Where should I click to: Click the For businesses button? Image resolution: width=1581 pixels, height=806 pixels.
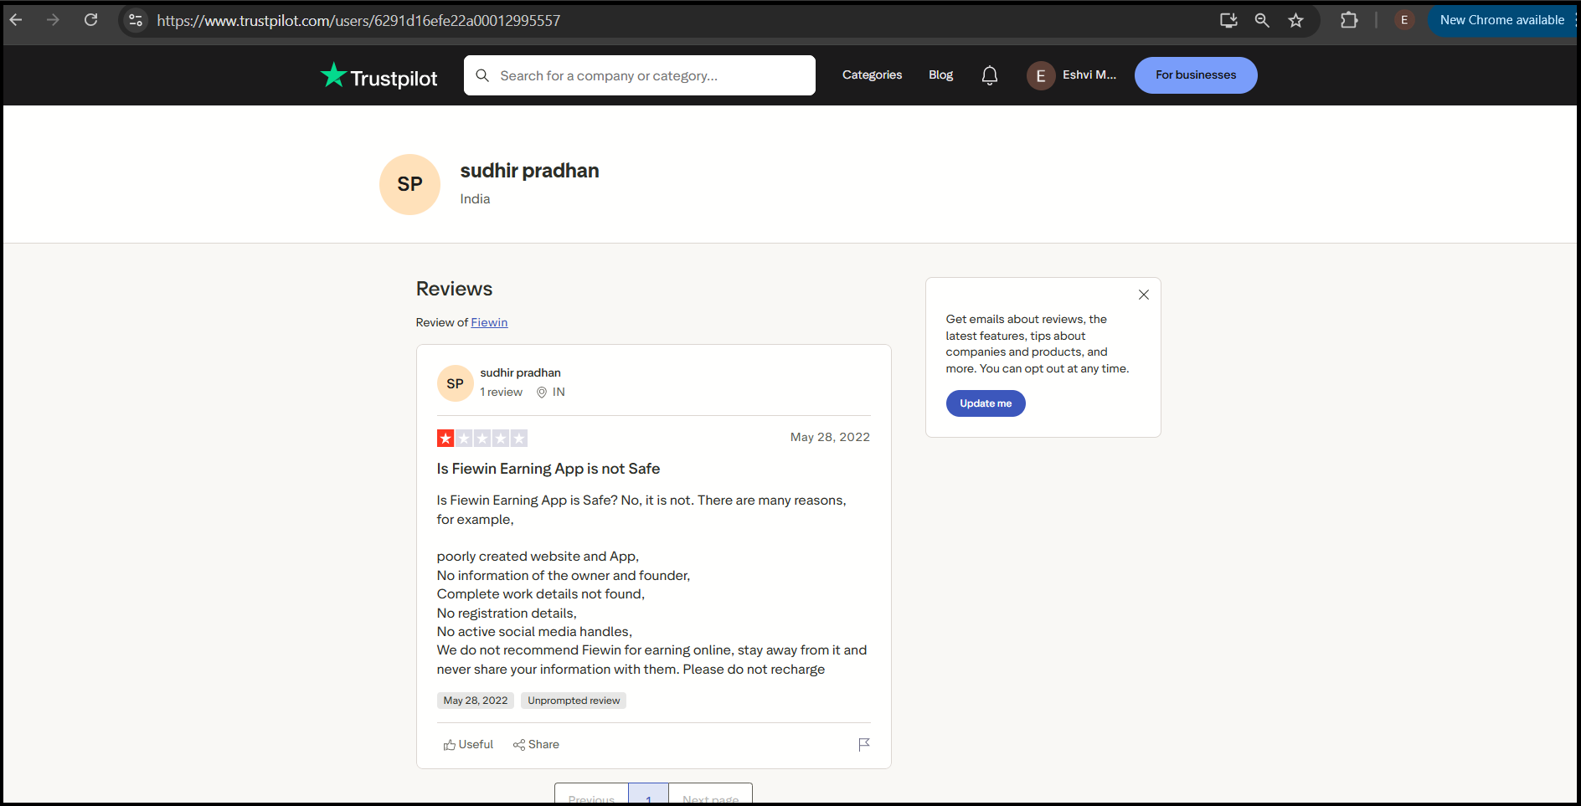1195,75
